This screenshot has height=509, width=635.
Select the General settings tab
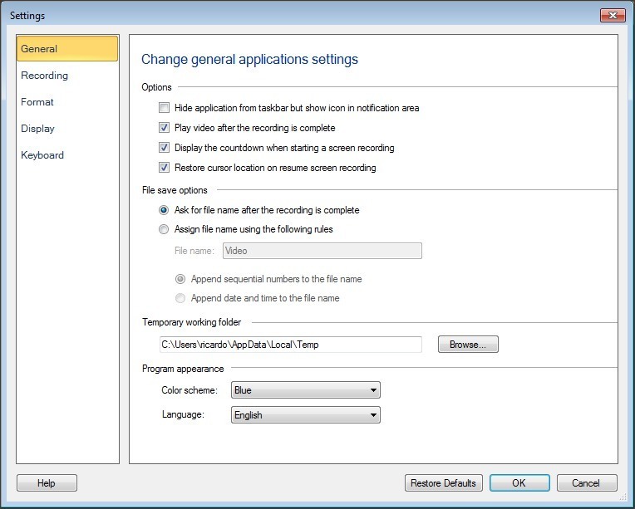point(67,49)
